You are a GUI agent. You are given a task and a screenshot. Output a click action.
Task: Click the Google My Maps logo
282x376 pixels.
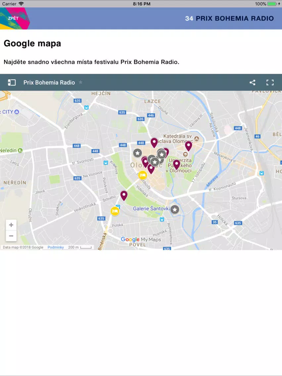click(x=141, y=239)
